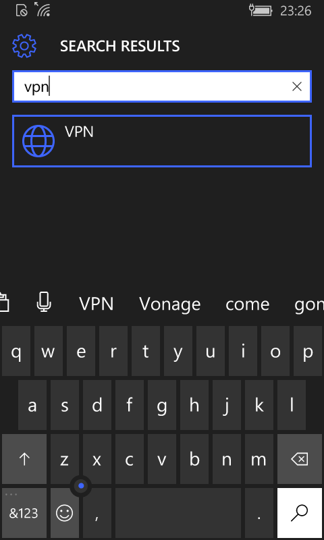Open the clipboard paste icon
The image size is (324, 540).
point(4,302)
